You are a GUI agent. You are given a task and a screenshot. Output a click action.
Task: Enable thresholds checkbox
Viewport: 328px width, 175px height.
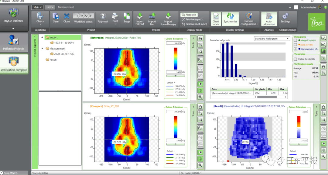tap(296, 59)
